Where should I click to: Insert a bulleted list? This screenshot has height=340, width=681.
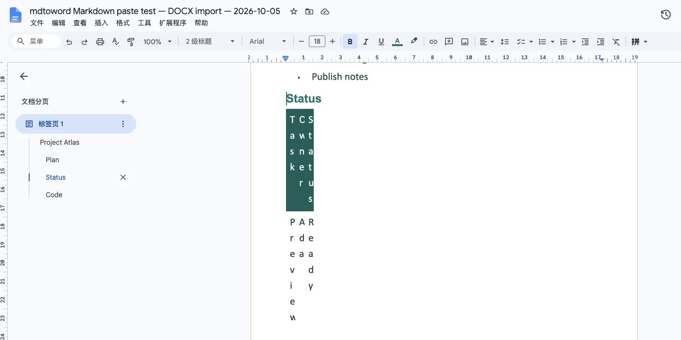pos(542,42)
